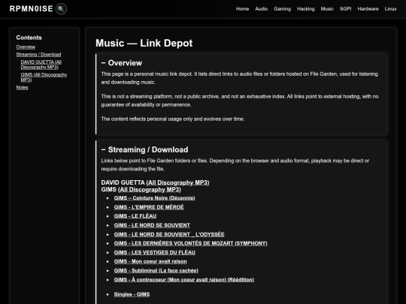Viewport: 406px width, 304px height.
Task: Open GIMS - LES VESTIGES DU FLÉAU link
Action: 155,252
